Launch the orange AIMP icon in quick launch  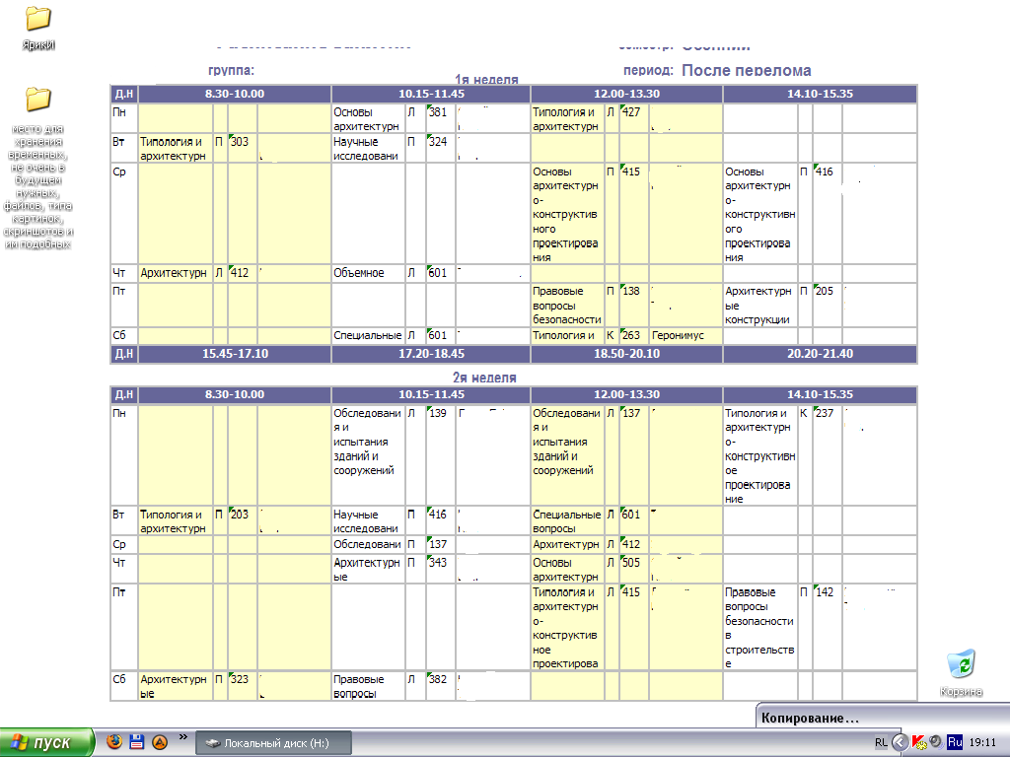[x=158, y=742]
